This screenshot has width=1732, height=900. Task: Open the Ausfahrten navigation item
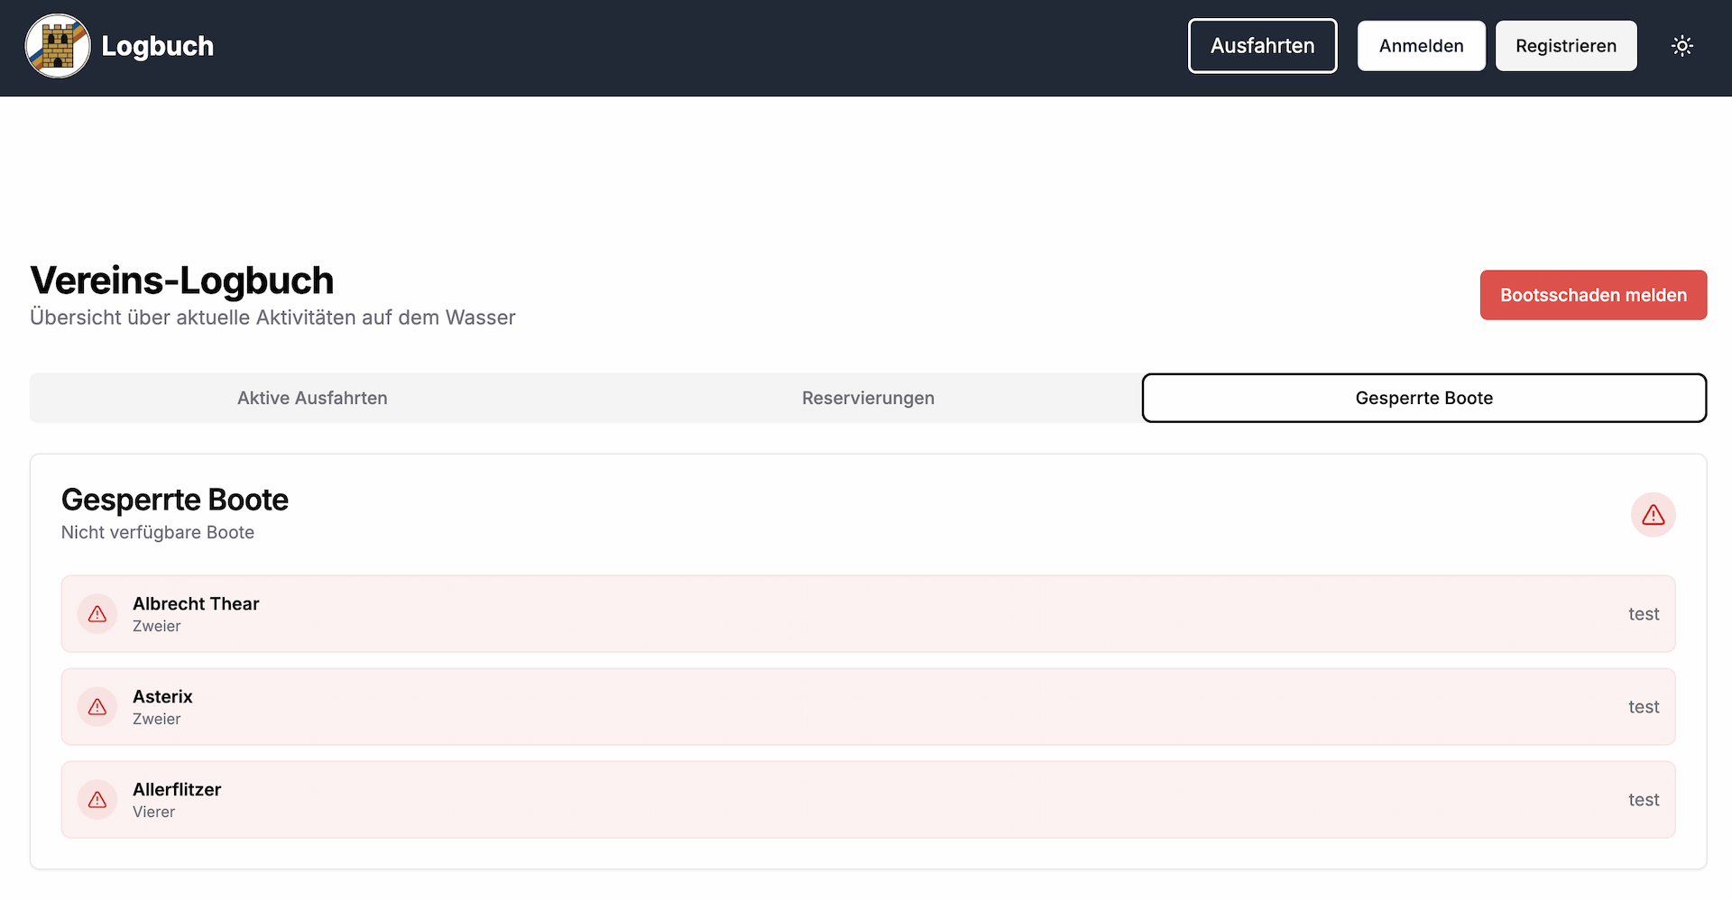(1262, 46)
